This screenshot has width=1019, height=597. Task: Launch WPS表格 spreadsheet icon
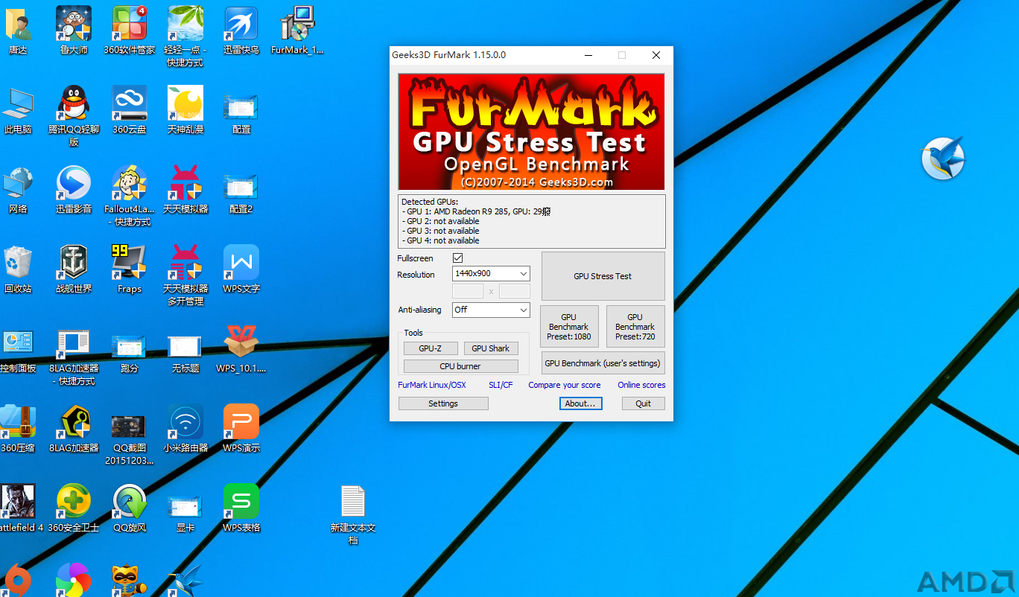tap(241, 502)
